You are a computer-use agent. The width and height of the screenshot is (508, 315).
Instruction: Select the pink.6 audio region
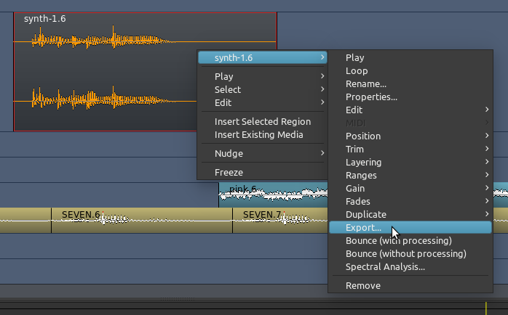point(273,195)
